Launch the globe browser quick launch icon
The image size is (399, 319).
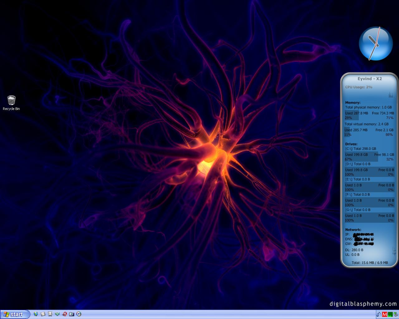(x=36, y=314)
